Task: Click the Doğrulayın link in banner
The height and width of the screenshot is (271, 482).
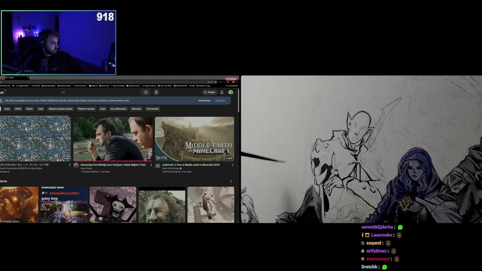Action: pyautogui.click(x=221, y=100)
